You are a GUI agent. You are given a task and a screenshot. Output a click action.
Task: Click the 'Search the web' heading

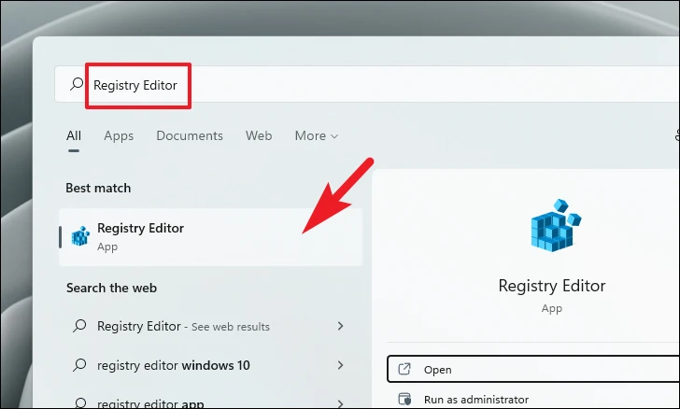point(111,288)
